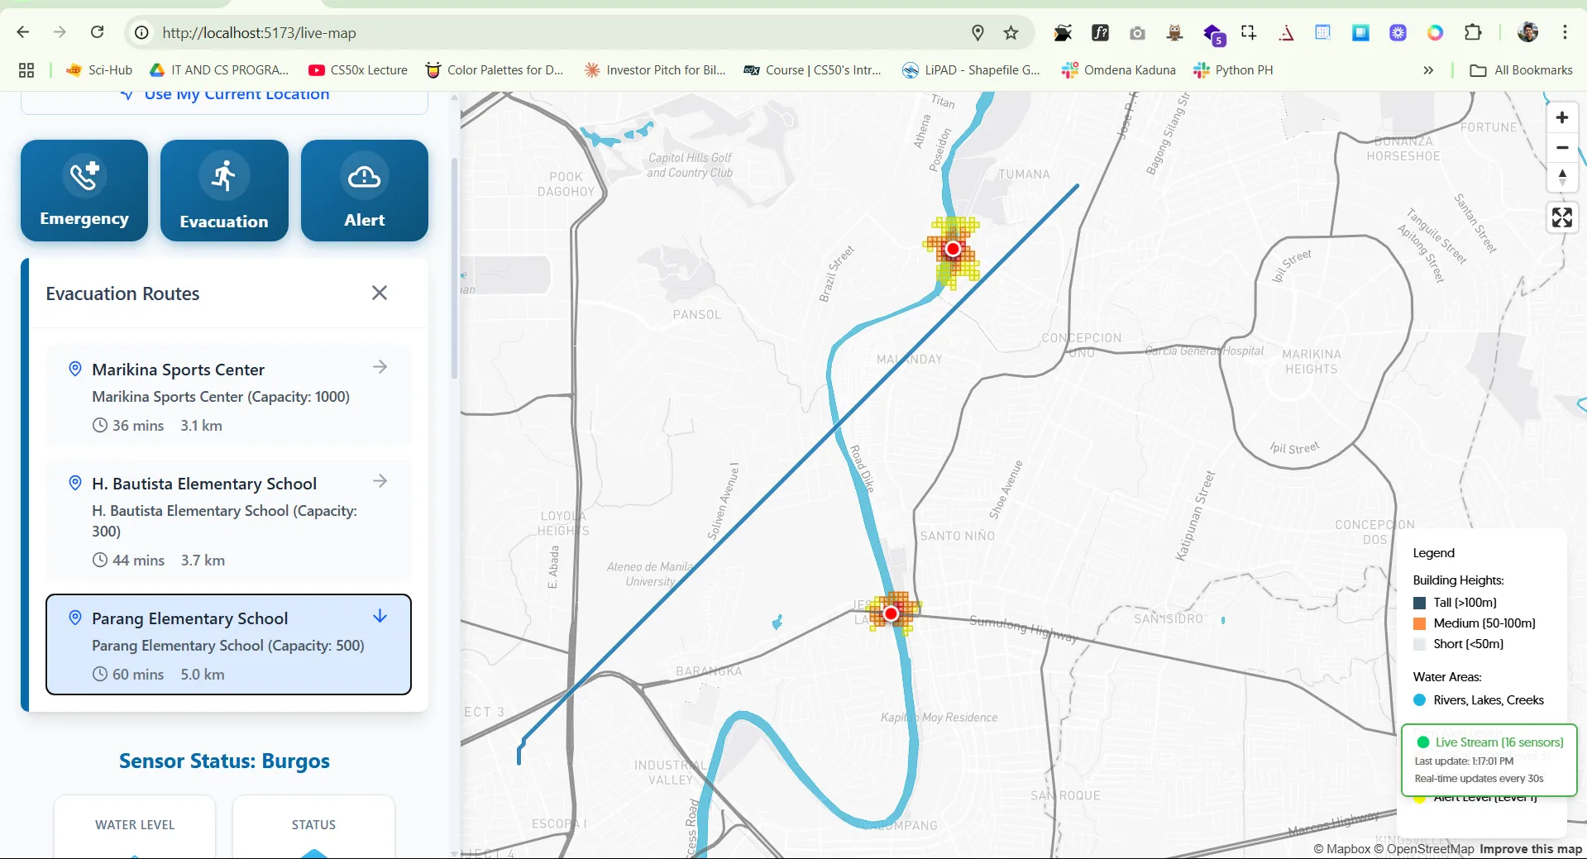Click the STATUS card
The height and width of the screenshot is (859, 1587).
point(313,827)
